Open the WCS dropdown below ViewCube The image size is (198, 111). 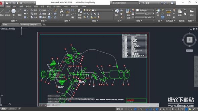tap(189, 51)
